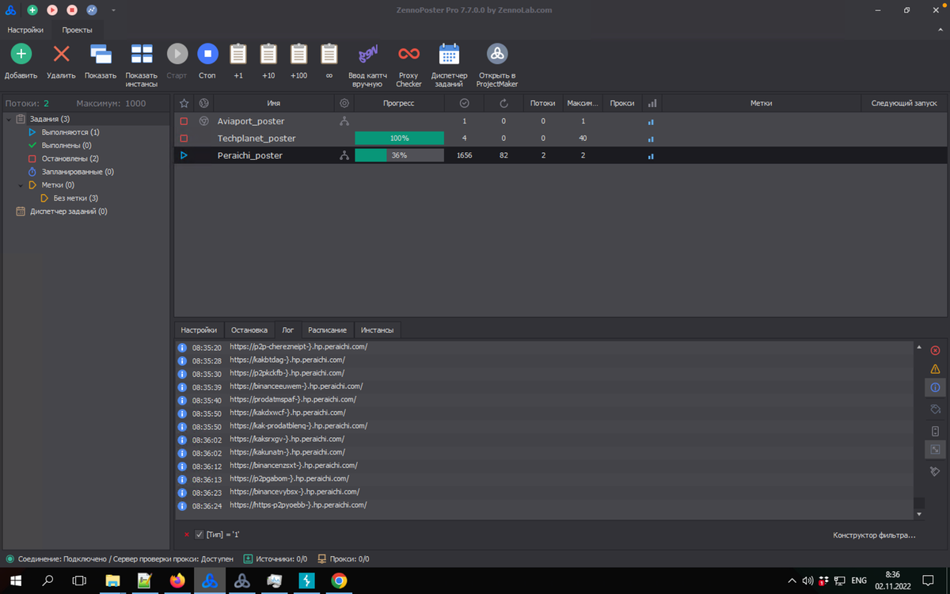Click the quick-access red play icon in title bar

pos(52,10)
